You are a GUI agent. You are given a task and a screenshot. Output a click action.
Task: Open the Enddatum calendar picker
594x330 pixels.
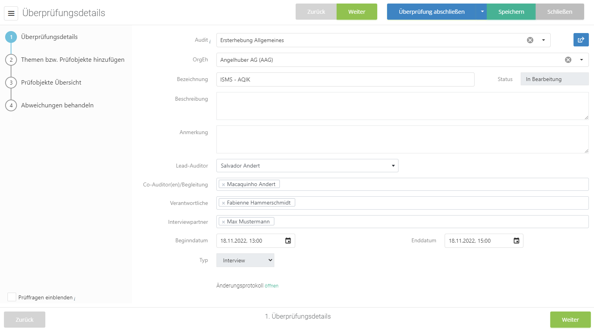pos(516,241)
